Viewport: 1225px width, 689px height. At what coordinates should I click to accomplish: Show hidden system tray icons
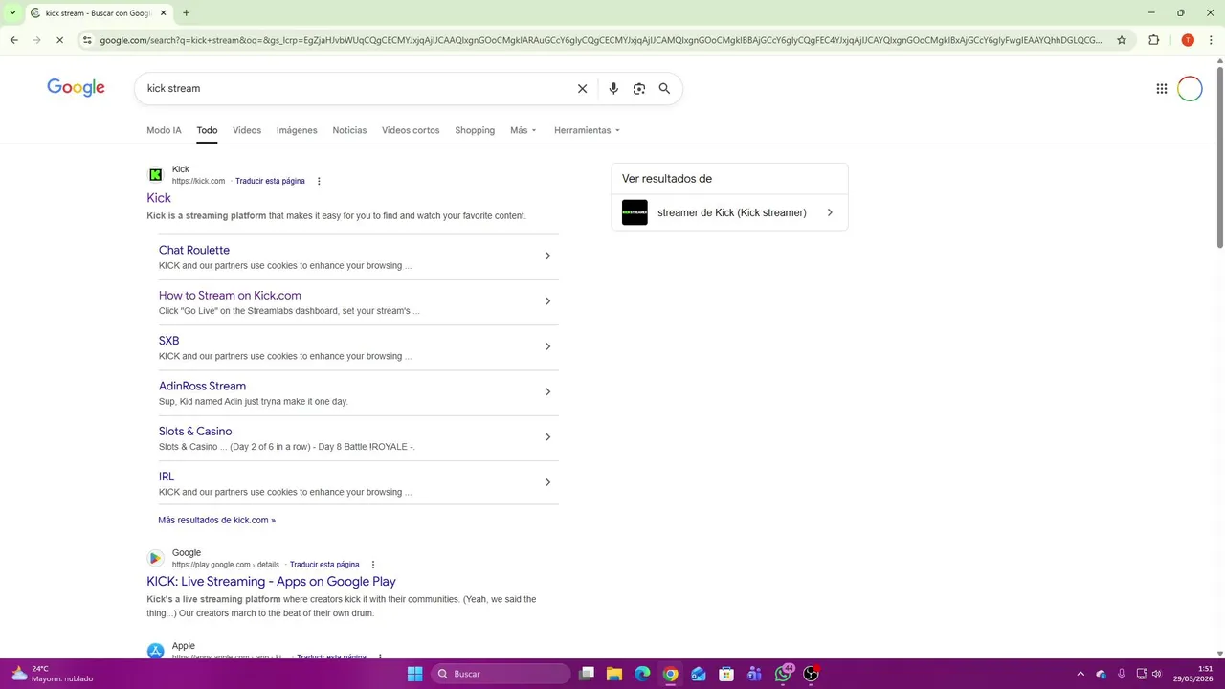point(1080,674)
